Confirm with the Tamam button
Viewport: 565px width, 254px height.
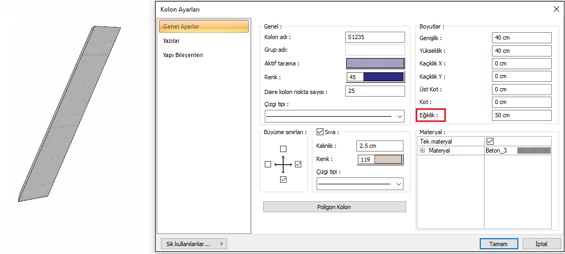tap(498, 244)
